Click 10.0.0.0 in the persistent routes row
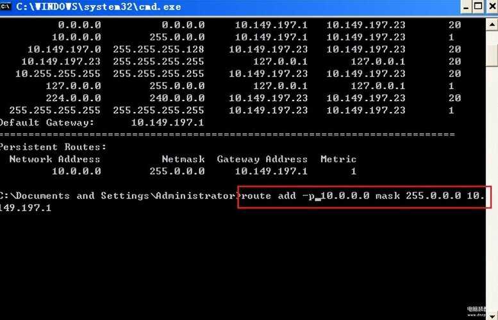 pos(76,172)
